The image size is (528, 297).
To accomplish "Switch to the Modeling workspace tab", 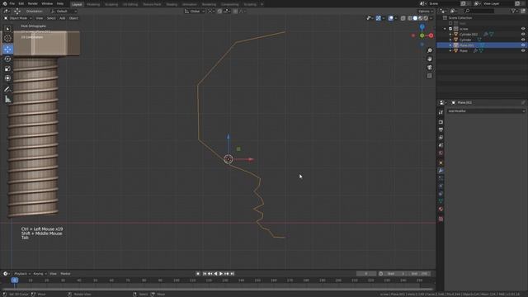I will point(93,4).
